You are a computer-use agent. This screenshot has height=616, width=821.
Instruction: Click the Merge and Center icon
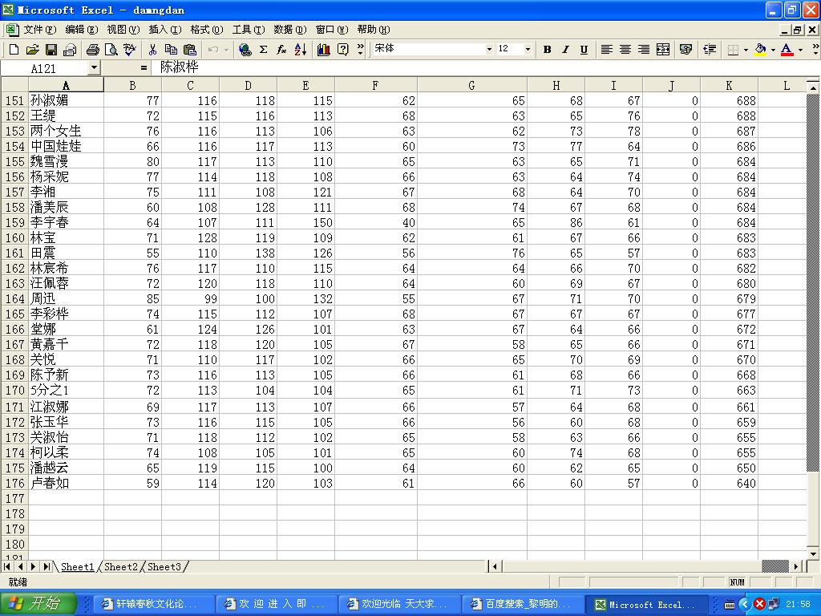click(663, 50)
